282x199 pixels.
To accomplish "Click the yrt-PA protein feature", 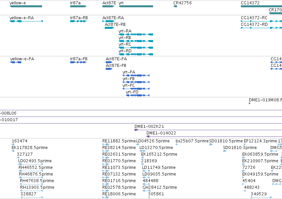I will [x=136, y=75].
